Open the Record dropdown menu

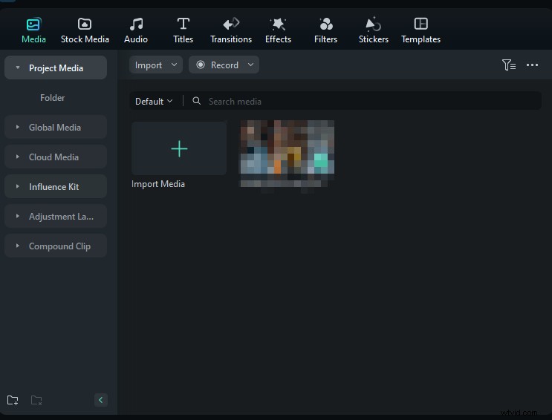point(224,65)
